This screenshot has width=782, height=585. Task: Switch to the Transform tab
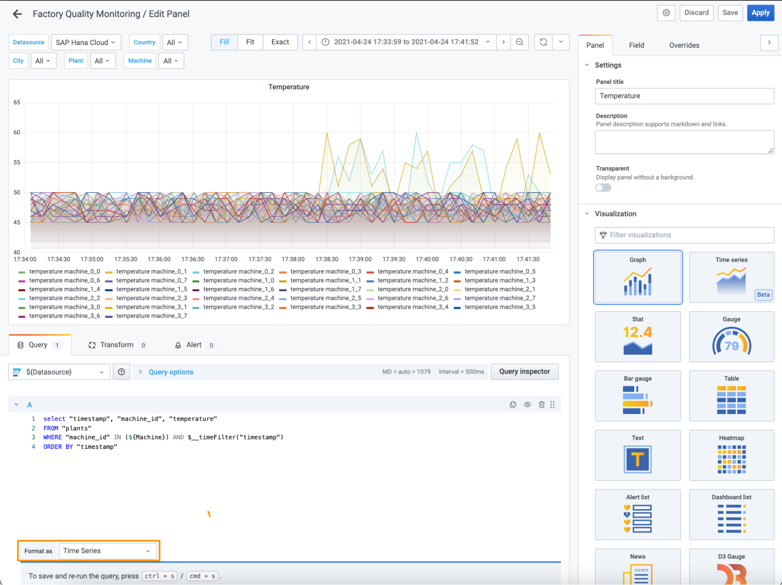point(116,345)
